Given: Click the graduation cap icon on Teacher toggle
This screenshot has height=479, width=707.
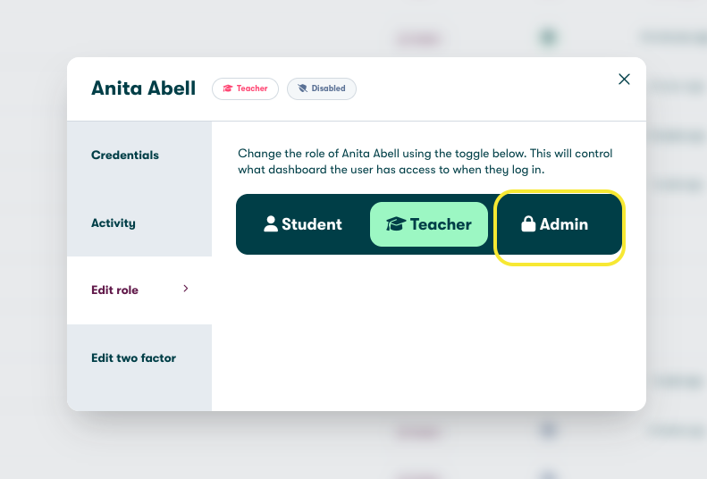Looking at the screenshot, I should 396,224.
